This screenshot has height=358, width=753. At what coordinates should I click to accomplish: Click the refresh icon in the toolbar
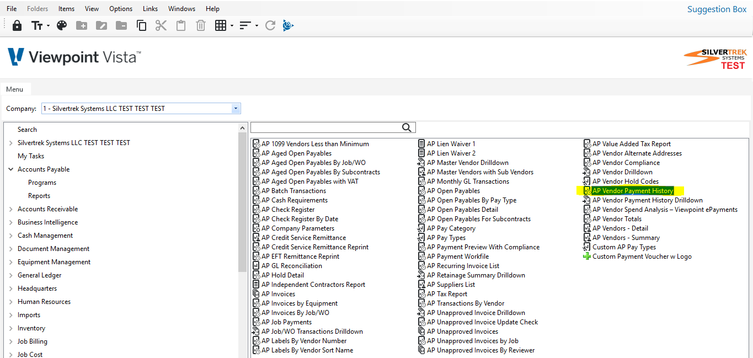[270, 25]
